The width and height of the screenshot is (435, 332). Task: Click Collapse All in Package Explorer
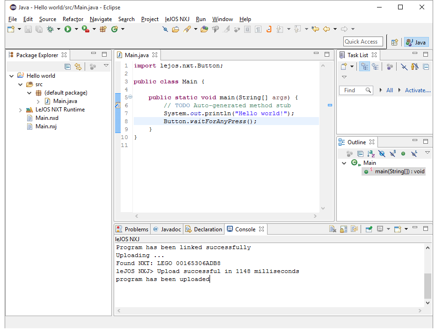click(68, 67)
